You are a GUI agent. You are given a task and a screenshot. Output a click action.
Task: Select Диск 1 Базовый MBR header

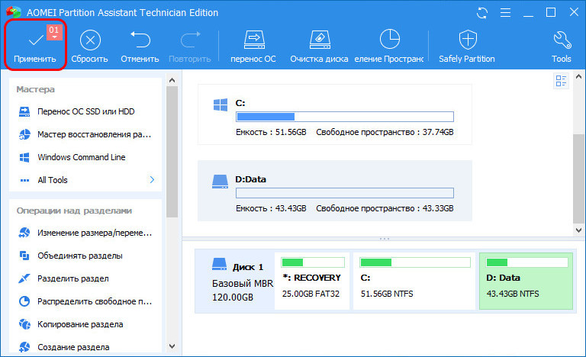pyautogui.click(x=237, y=281)
